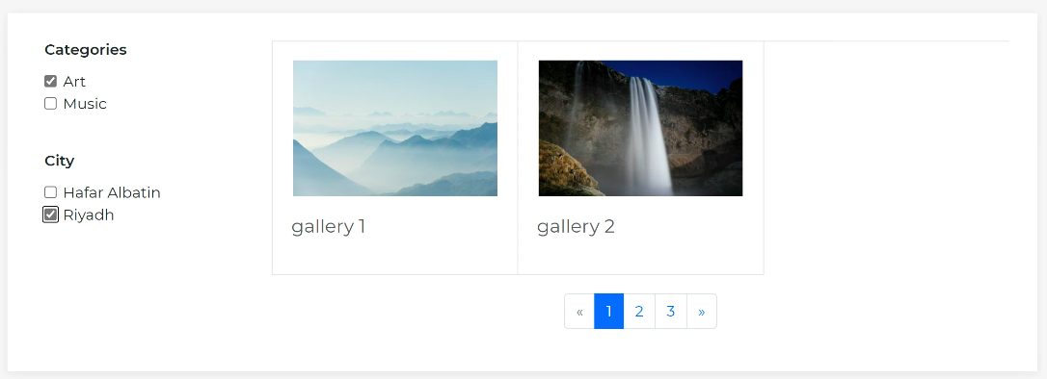This screenshot has height=379, width=1047.
Task: Tick the Hafar Albatin city checkbox
Action: pyautogui.click(x=50, y=192)
